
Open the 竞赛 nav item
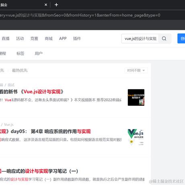(34, 39)
